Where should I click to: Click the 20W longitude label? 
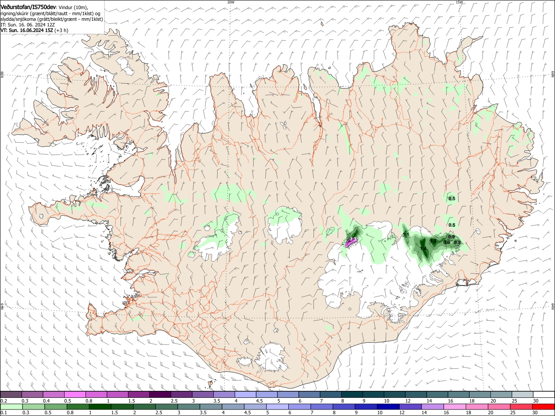231,2
